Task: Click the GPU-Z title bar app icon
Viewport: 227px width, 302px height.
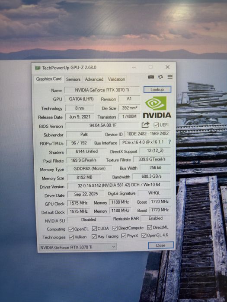Action: pyautogui.click(x=38, y=68)
